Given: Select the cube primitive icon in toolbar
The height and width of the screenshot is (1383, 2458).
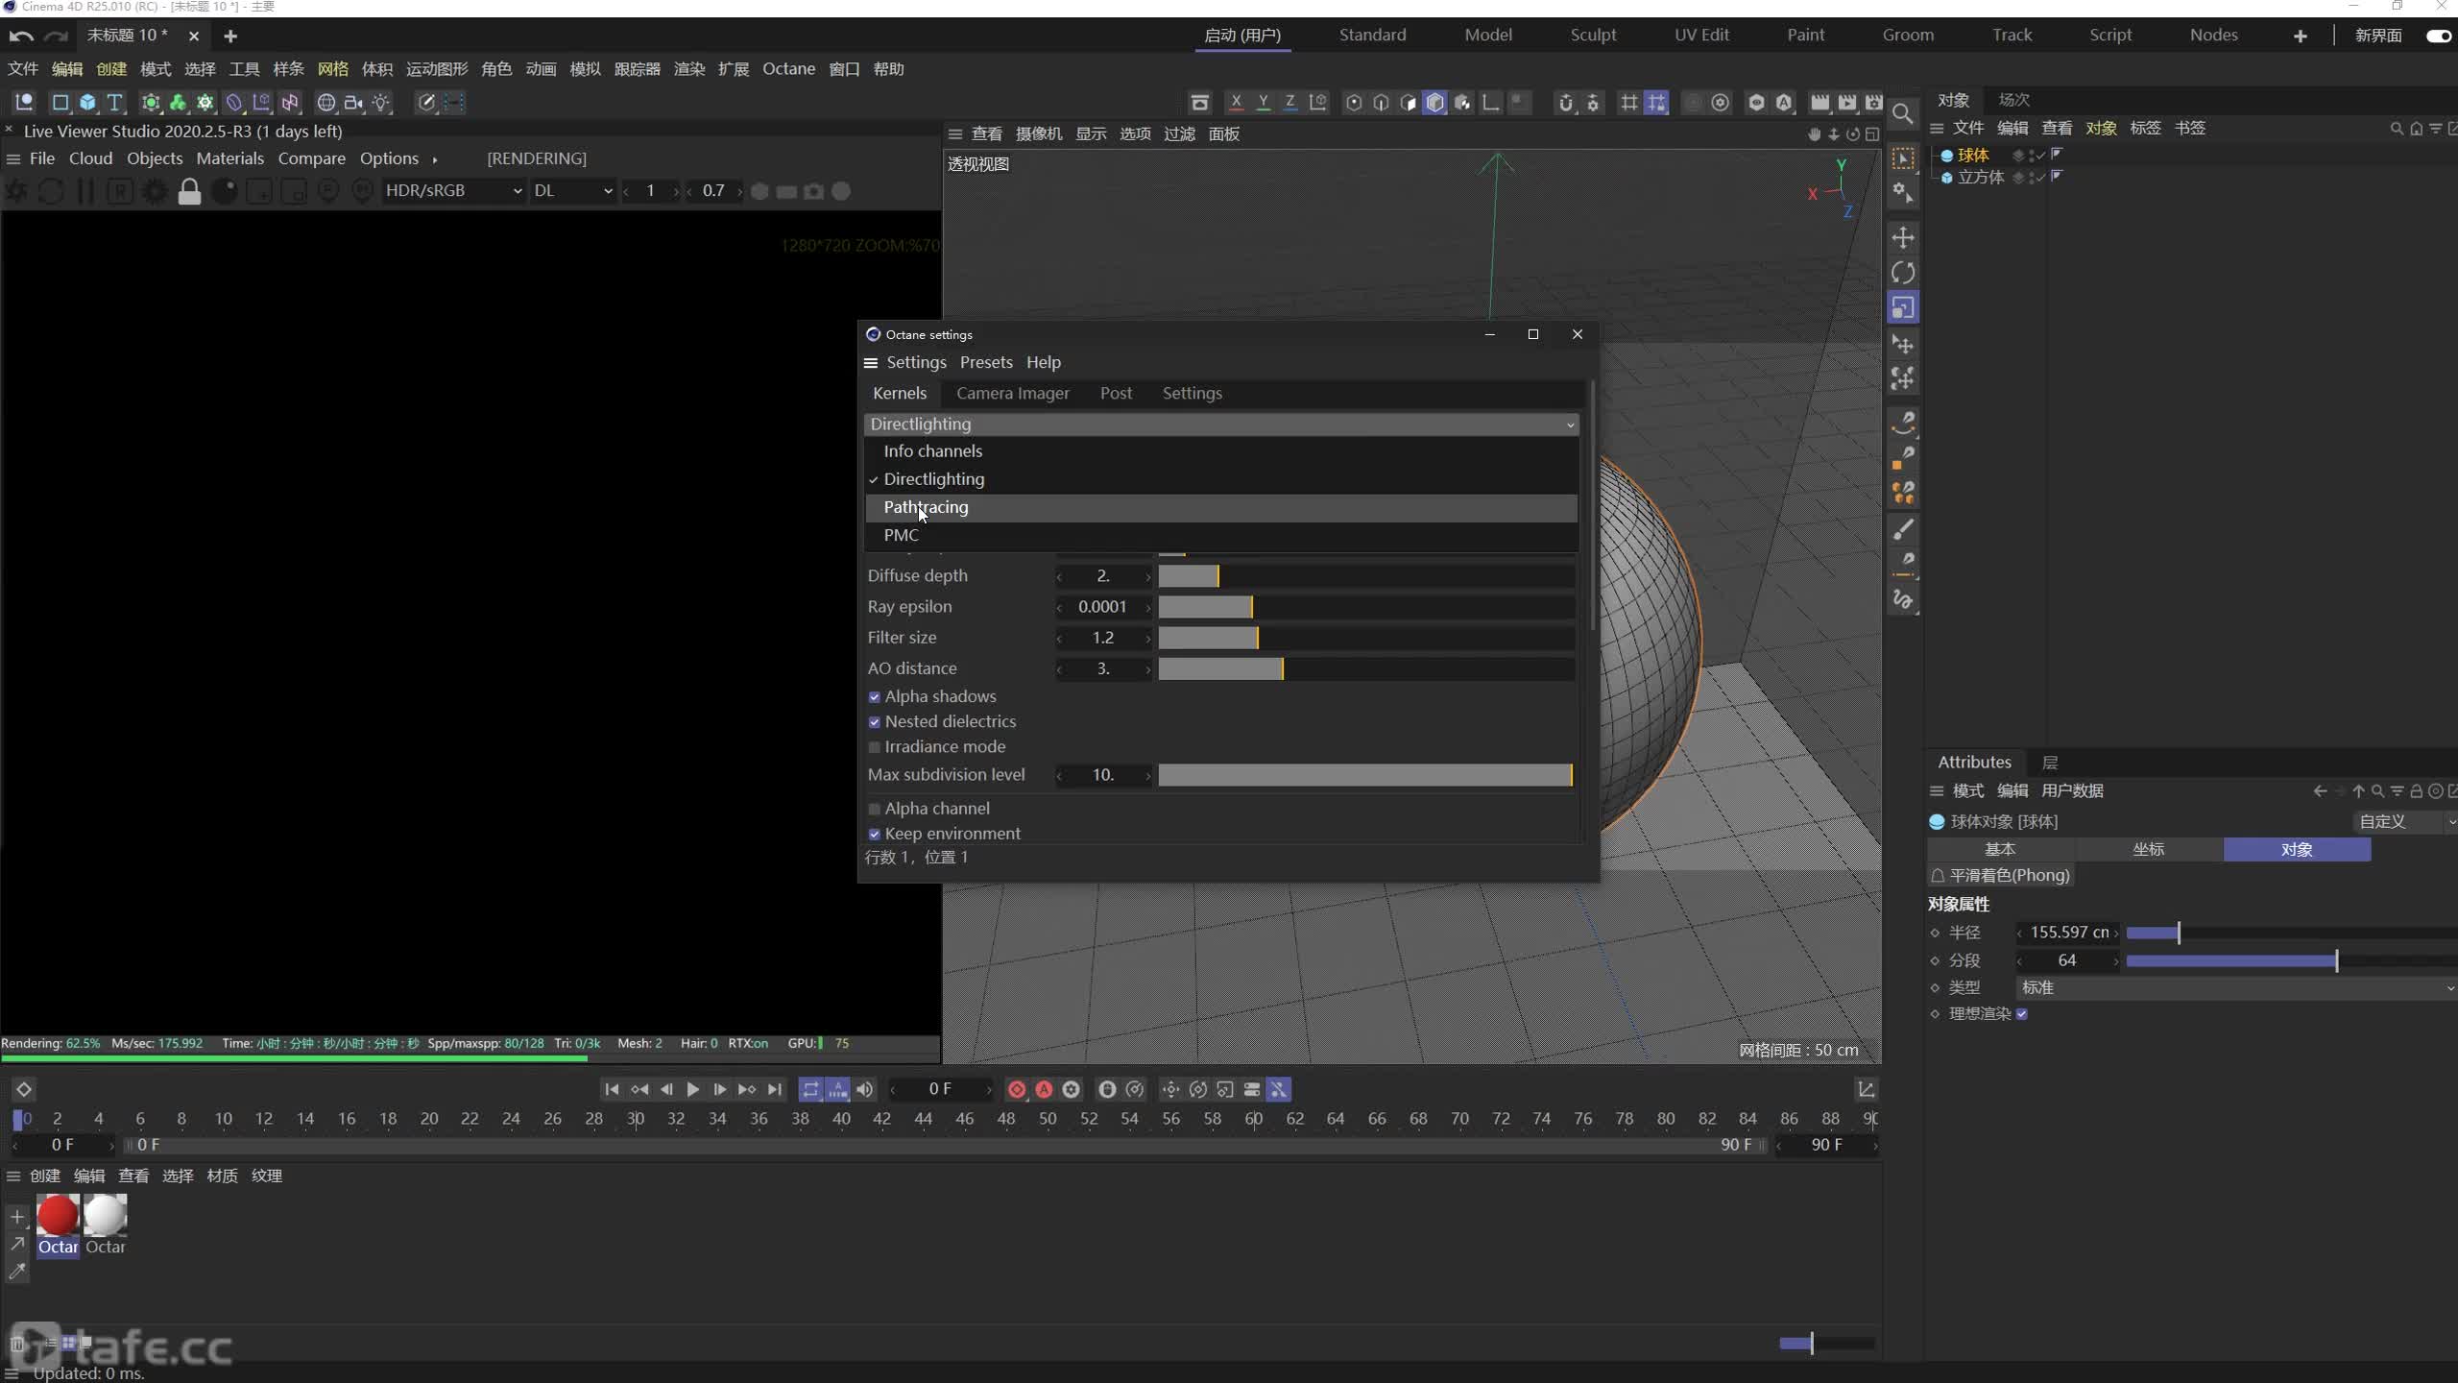Looking at the screenshot, I should tap(87, 103).
